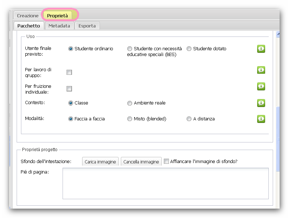Click Cancella immagine button
Screen dimensions: 289x218
pos(141,162)
